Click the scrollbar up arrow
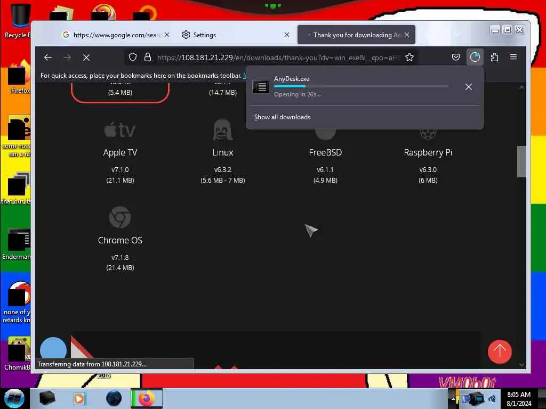The height and width of the screenshot is (409, 546). [x=521, y=87]
